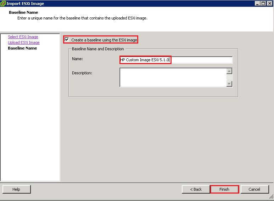Click the vSphere icon in the title bar
274x201 pixels.
(3, 4)
